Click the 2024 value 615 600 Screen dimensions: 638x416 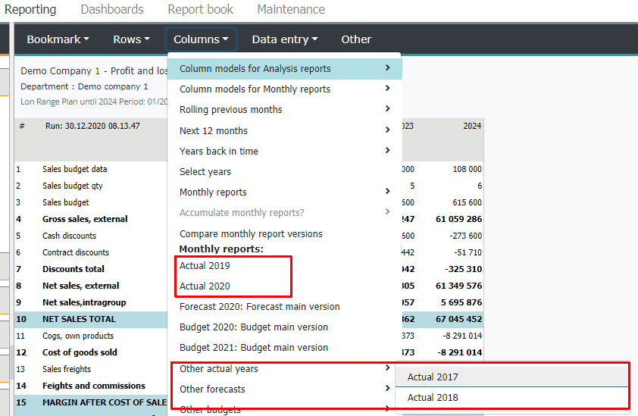[x=467, y=202]
